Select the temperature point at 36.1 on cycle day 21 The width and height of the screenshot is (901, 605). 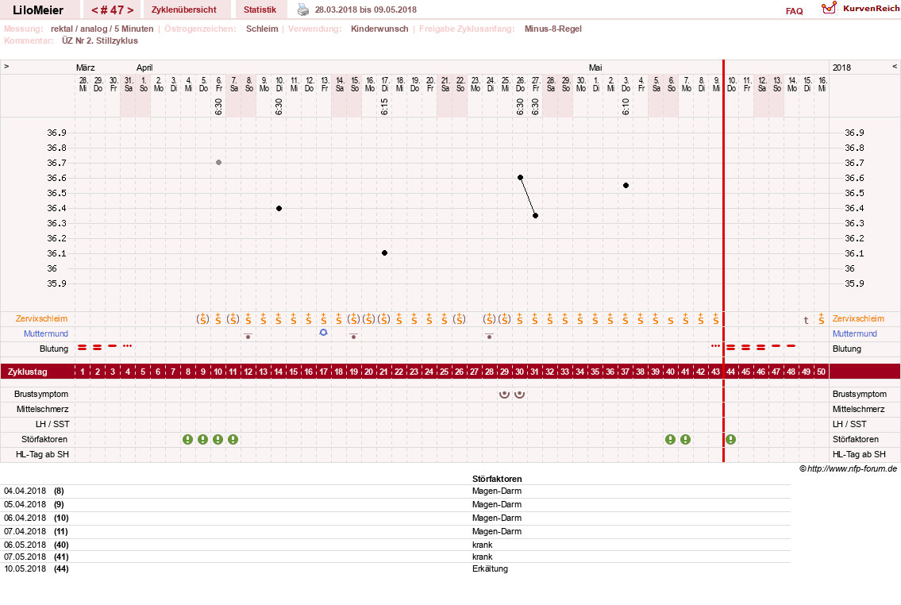pyautogui.click(x=384, y=252)
